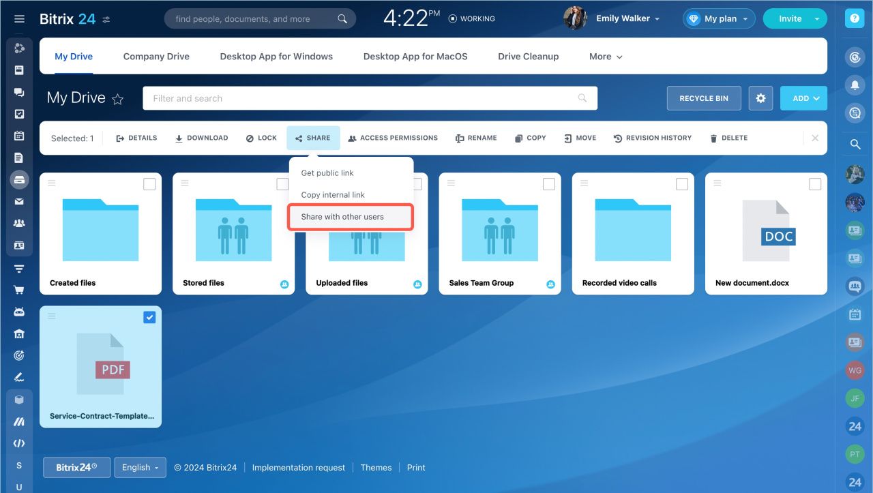Select checkbox on Stored files folder
Screen dimensions: 873x493
pyautogui.click(x=282, y=184)
